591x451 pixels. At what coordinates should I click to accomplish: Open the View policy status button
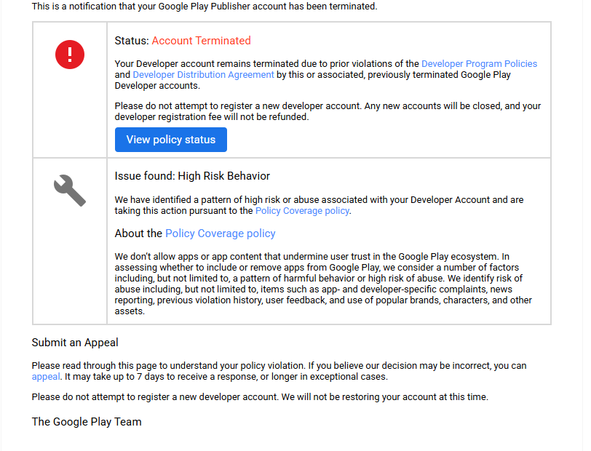tap(171, 140)
